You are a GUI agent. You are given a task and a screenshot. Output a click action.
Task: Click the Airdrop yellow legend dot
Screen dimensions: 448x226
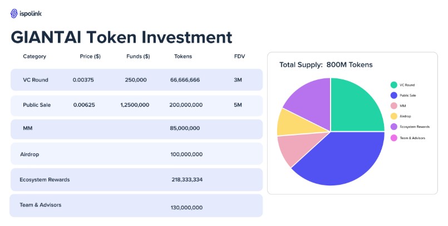tap(394, 117)
